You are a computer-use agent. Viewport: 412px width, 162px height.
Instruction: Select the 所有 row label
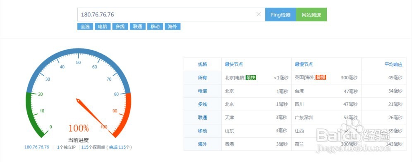pyautogui.click(x=202, y=78)
